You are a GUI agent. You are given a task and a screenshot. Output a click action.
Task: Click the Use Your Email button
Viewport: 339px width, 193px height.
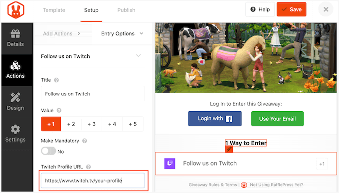click(277, 119)
